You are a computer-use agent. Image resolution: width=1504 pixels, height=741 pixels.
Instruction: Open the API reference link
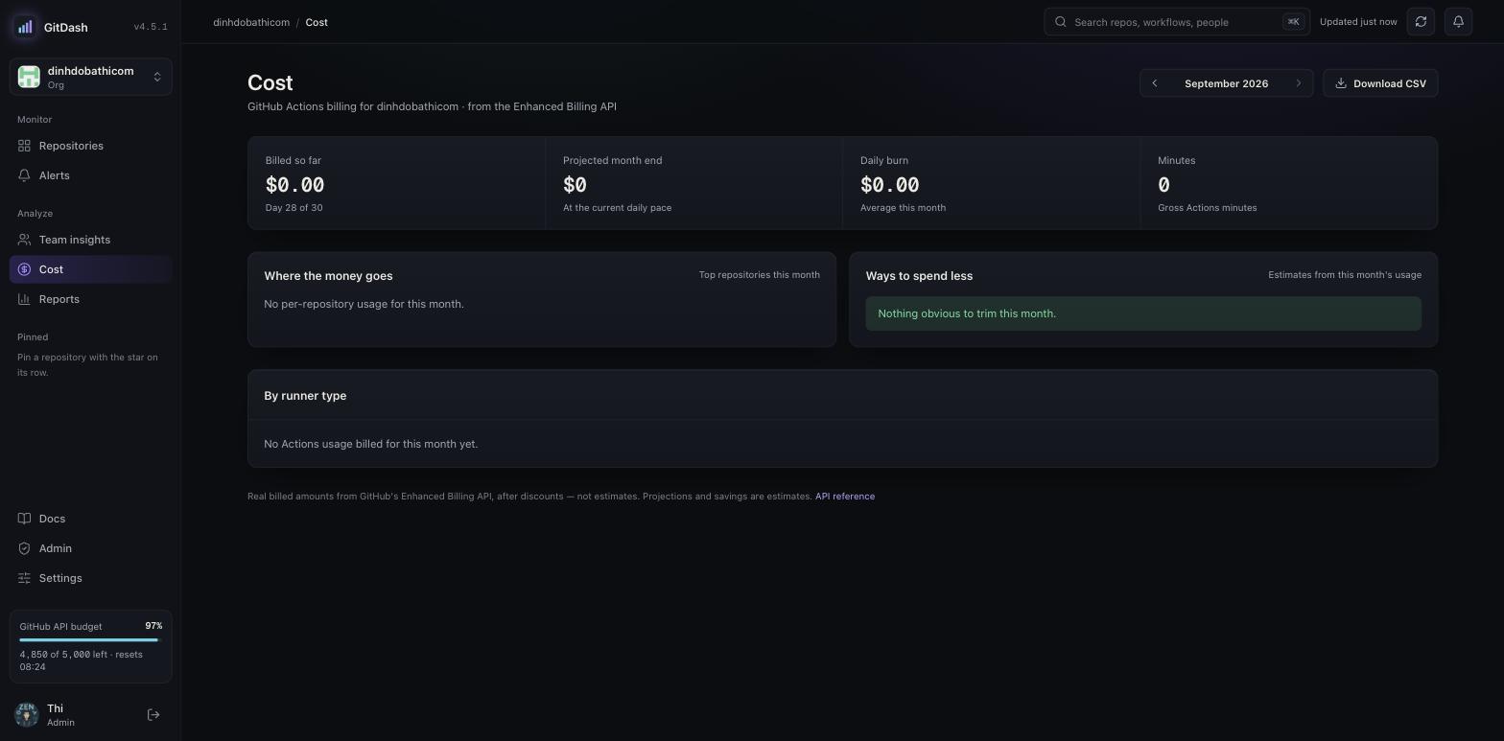click(845, 497)
